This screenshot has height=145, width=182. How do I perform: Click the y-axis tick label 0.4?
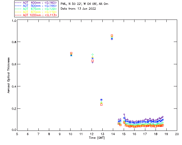[14, 86]
